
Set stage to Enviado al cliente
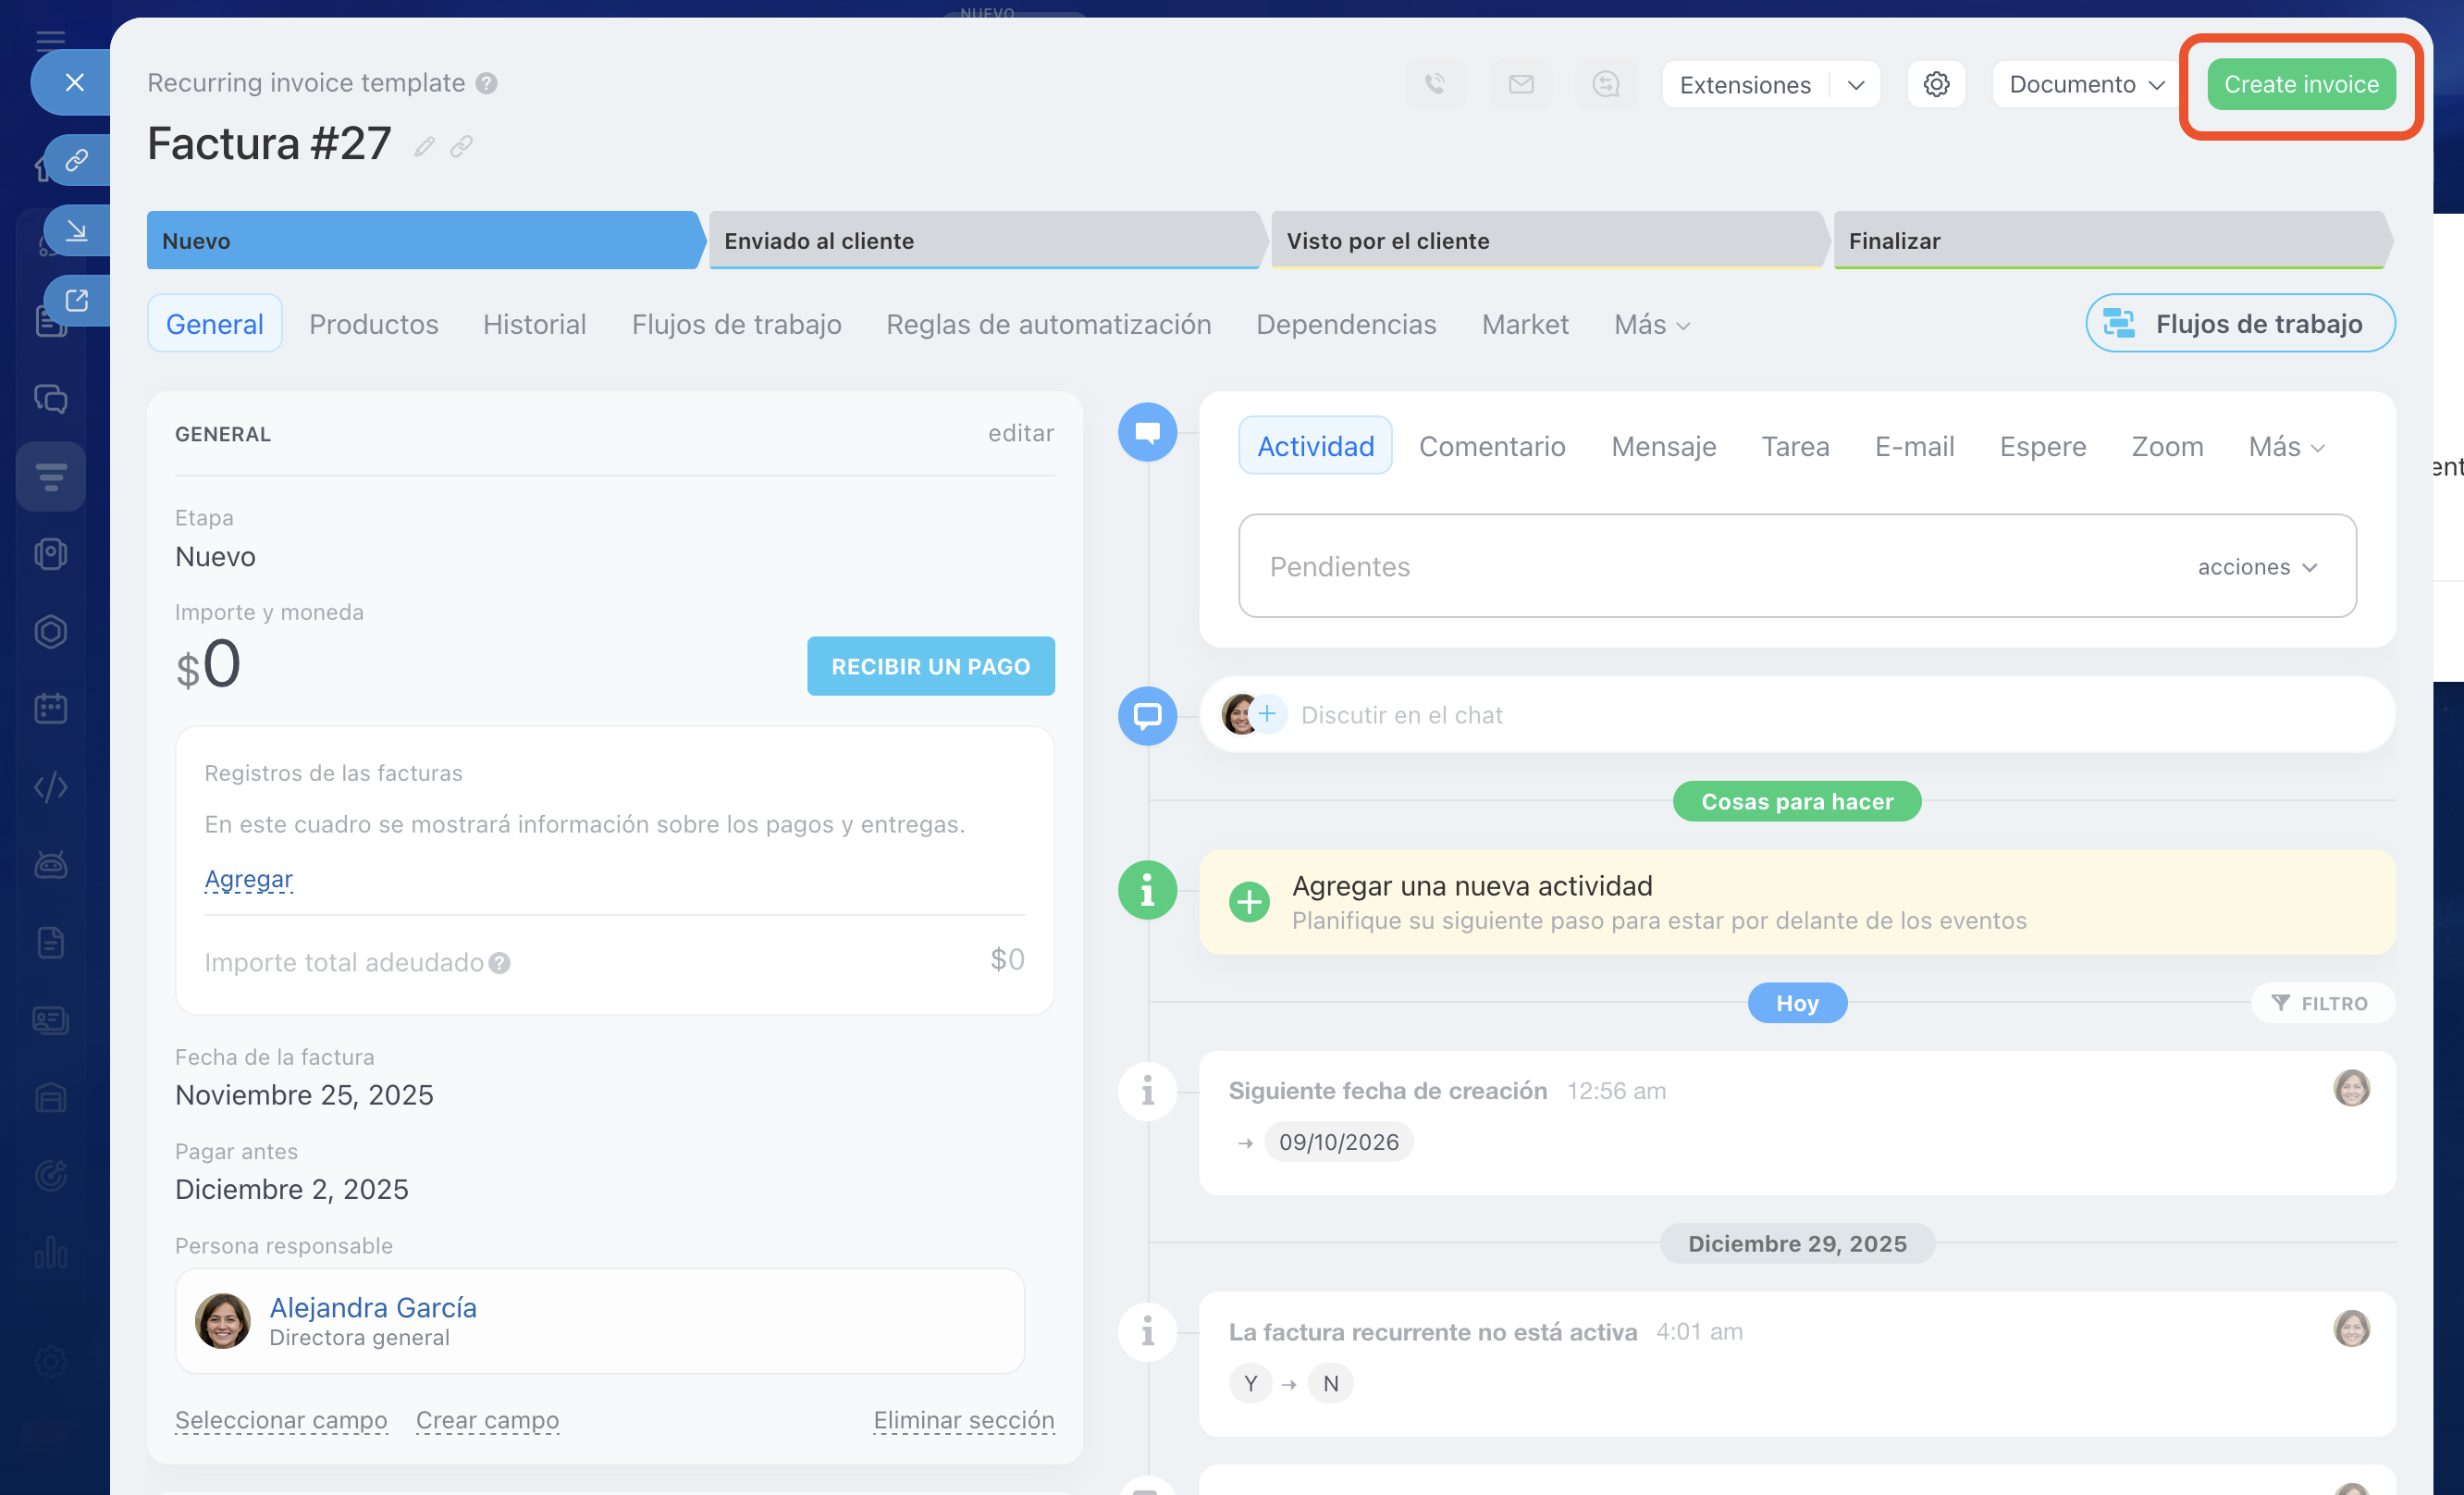[x=983, y=241]
